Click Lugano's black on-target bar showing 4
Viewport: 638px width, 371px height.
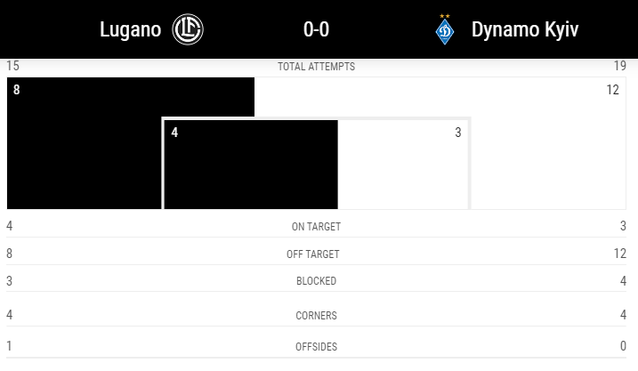(251, 165)
